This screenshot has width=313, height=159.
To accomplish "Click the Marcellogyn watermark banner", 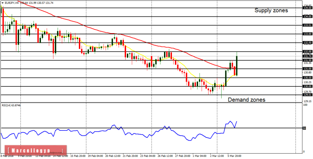I will [35, 150].
